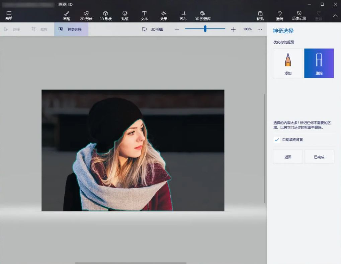Select the 画笔 brushes tool
This screenshot has width=341, height=264.
pos(67,16)
